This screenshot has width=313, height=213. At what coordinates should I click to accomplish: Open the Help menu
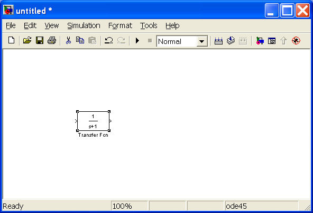[172, 25]
